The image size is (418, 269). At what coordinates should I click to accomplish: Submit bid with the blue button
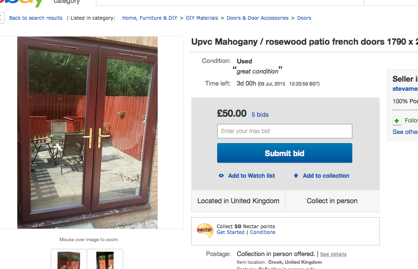click(x=284, y=153)
